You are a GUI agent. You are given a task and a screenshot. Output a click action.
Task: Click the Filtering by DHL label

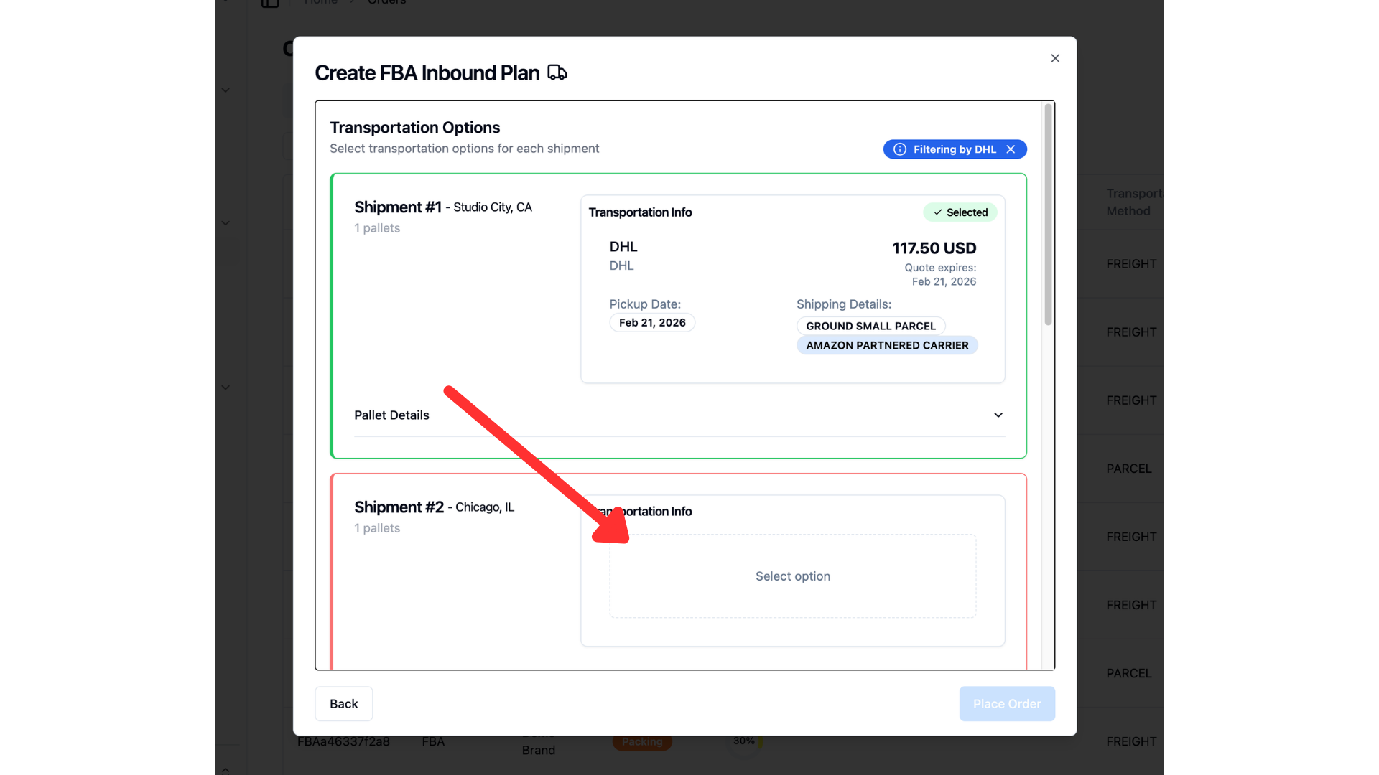(955, 149)
